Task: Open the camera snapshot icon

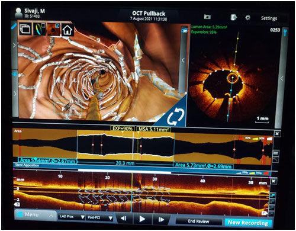Action: pos(207,17)
